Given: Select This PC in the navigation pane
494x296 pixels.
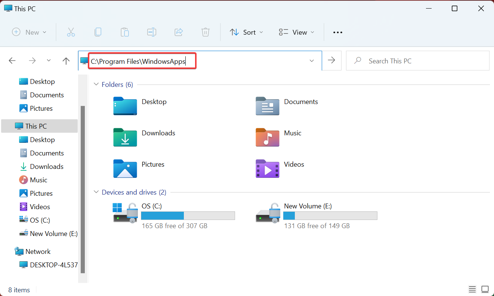Looking at the screenshot, I should (39, 126).
